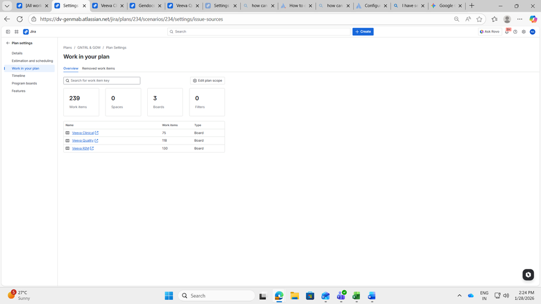Open Timeline settings page

click(x=18, y=76)
